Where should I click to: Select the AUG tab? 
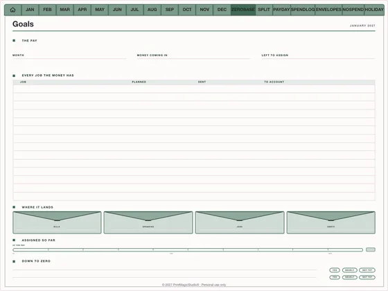[x=152, y=10]
